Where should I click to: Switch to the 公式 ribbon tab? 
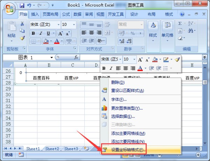click(x=66, y=14)
